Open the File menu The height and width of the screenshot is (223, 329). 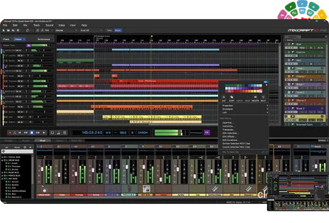(x=5, y=25)
